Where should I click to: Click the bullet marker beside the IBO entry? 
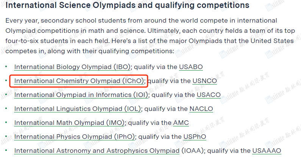pyautogui.click(x=6, y=66)
